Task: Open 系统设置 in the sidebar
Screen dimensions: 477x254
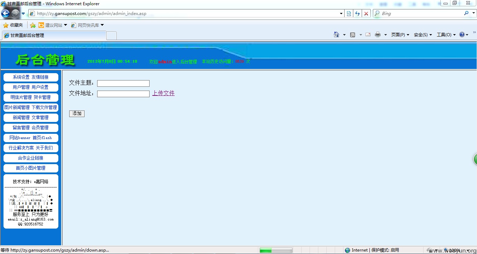Action: coord(21,77)
